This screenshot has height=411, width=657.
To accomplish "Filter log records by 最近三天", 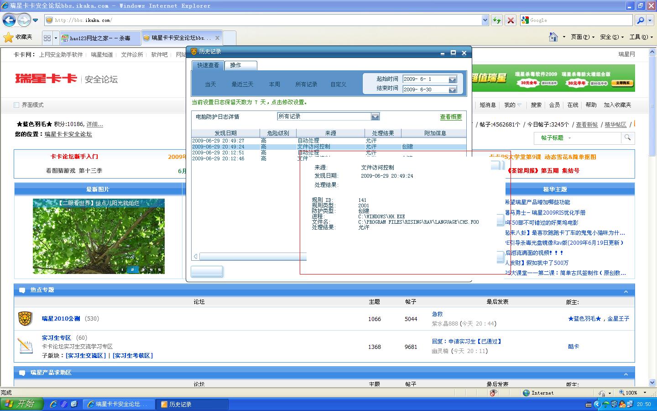I will point(242,84).
